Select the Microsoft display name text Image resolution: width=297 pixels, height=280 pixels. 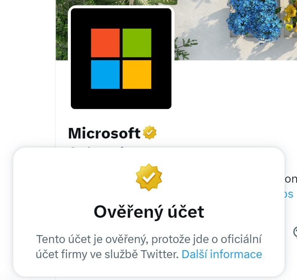tap(104, 133)
